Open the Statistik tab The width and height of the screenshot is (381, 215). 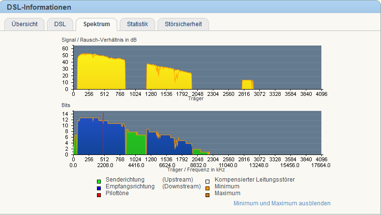(137, 24)
